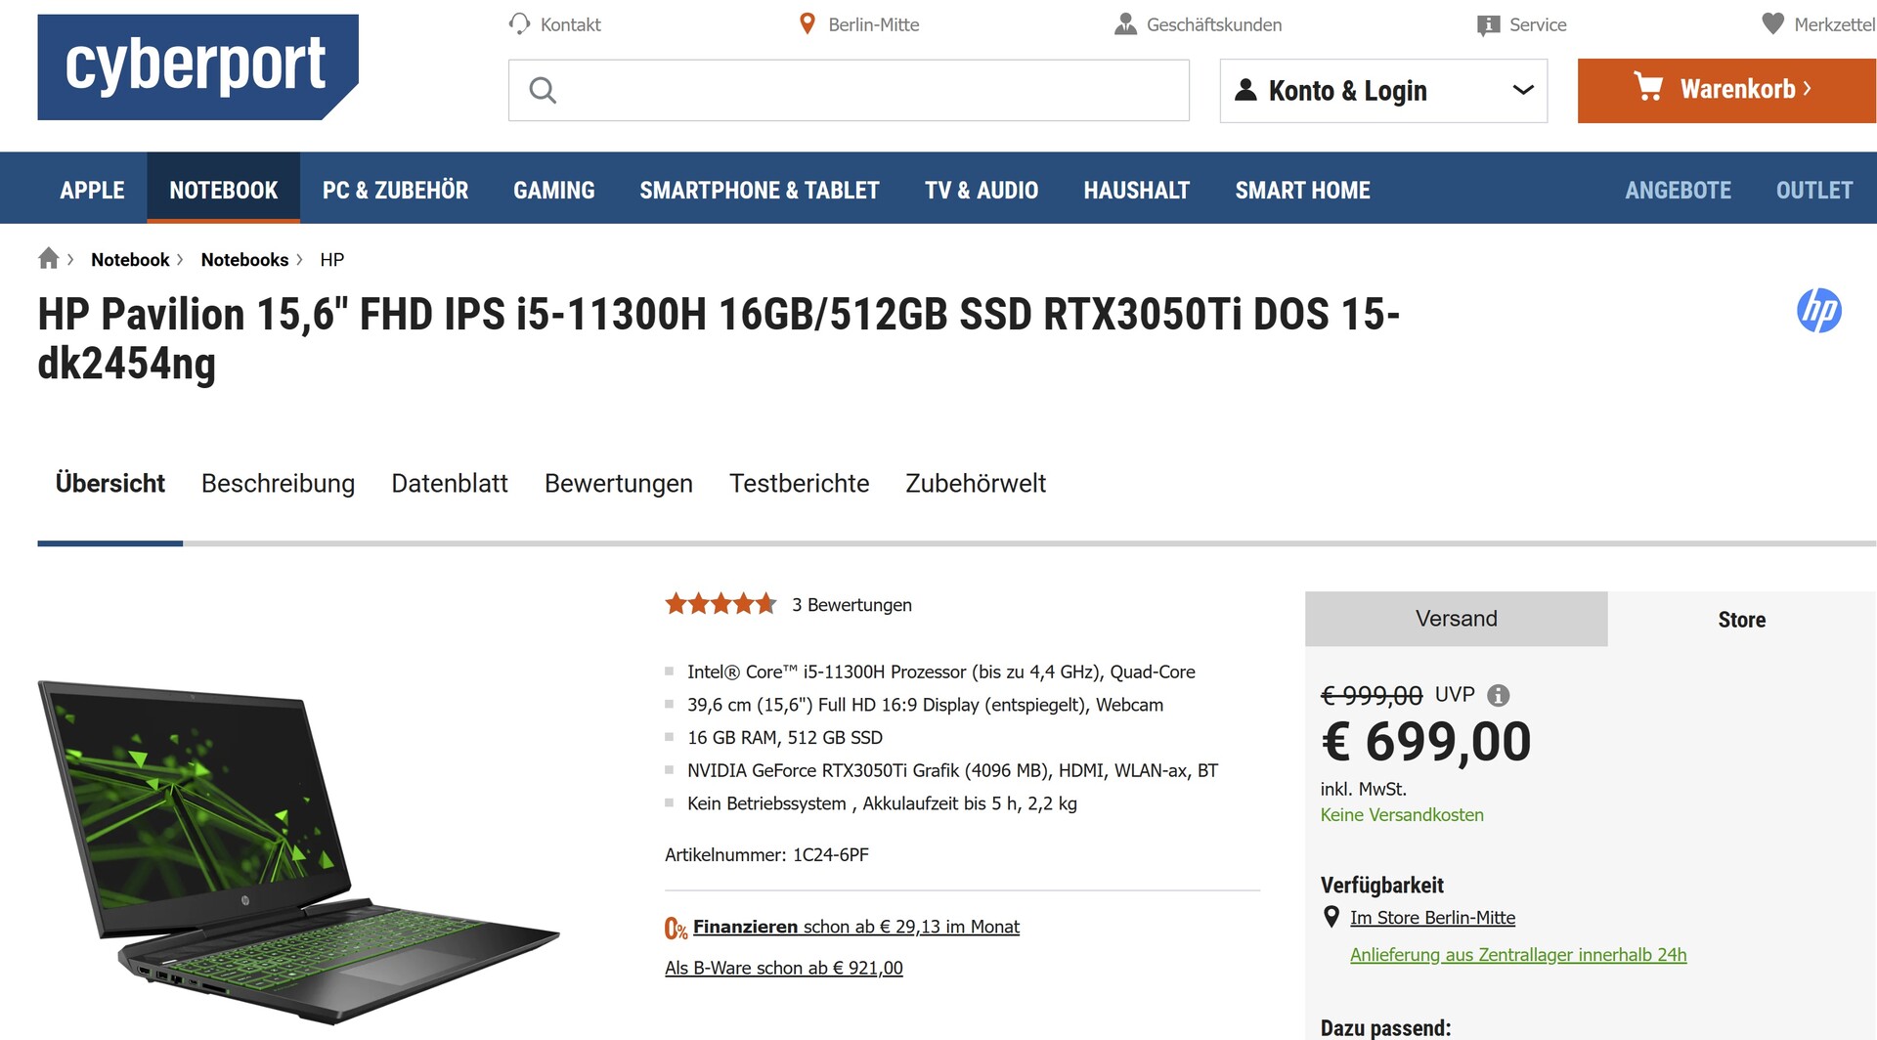This screenshot has width=1877, height=1040.
Task: Click the HP Pavilion laptop image
Action: pyautogui.click(x=298, y=850)
